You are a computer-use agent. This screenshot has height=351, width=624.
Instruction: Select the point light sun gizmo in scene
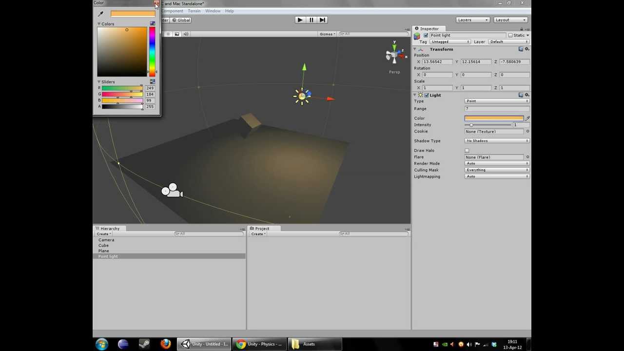302,97
